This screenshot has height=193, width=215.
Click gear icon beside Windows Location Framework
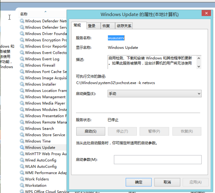(22, 90)
